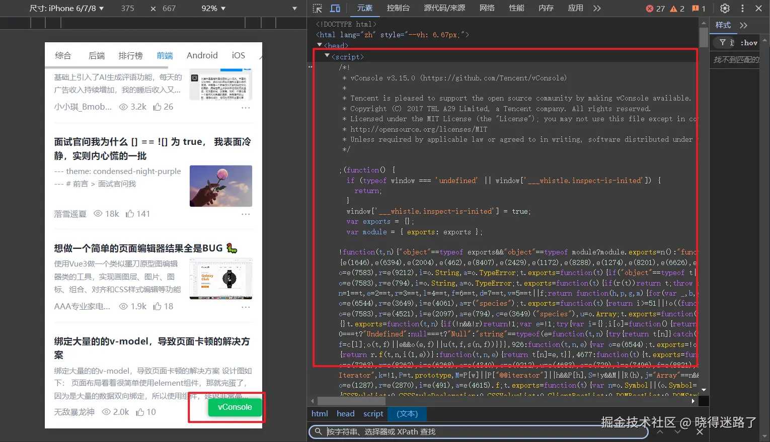Screen dimensions: 770x442
Task: Switch to the 源代码/来源 tab
Action: click(444, 8)
